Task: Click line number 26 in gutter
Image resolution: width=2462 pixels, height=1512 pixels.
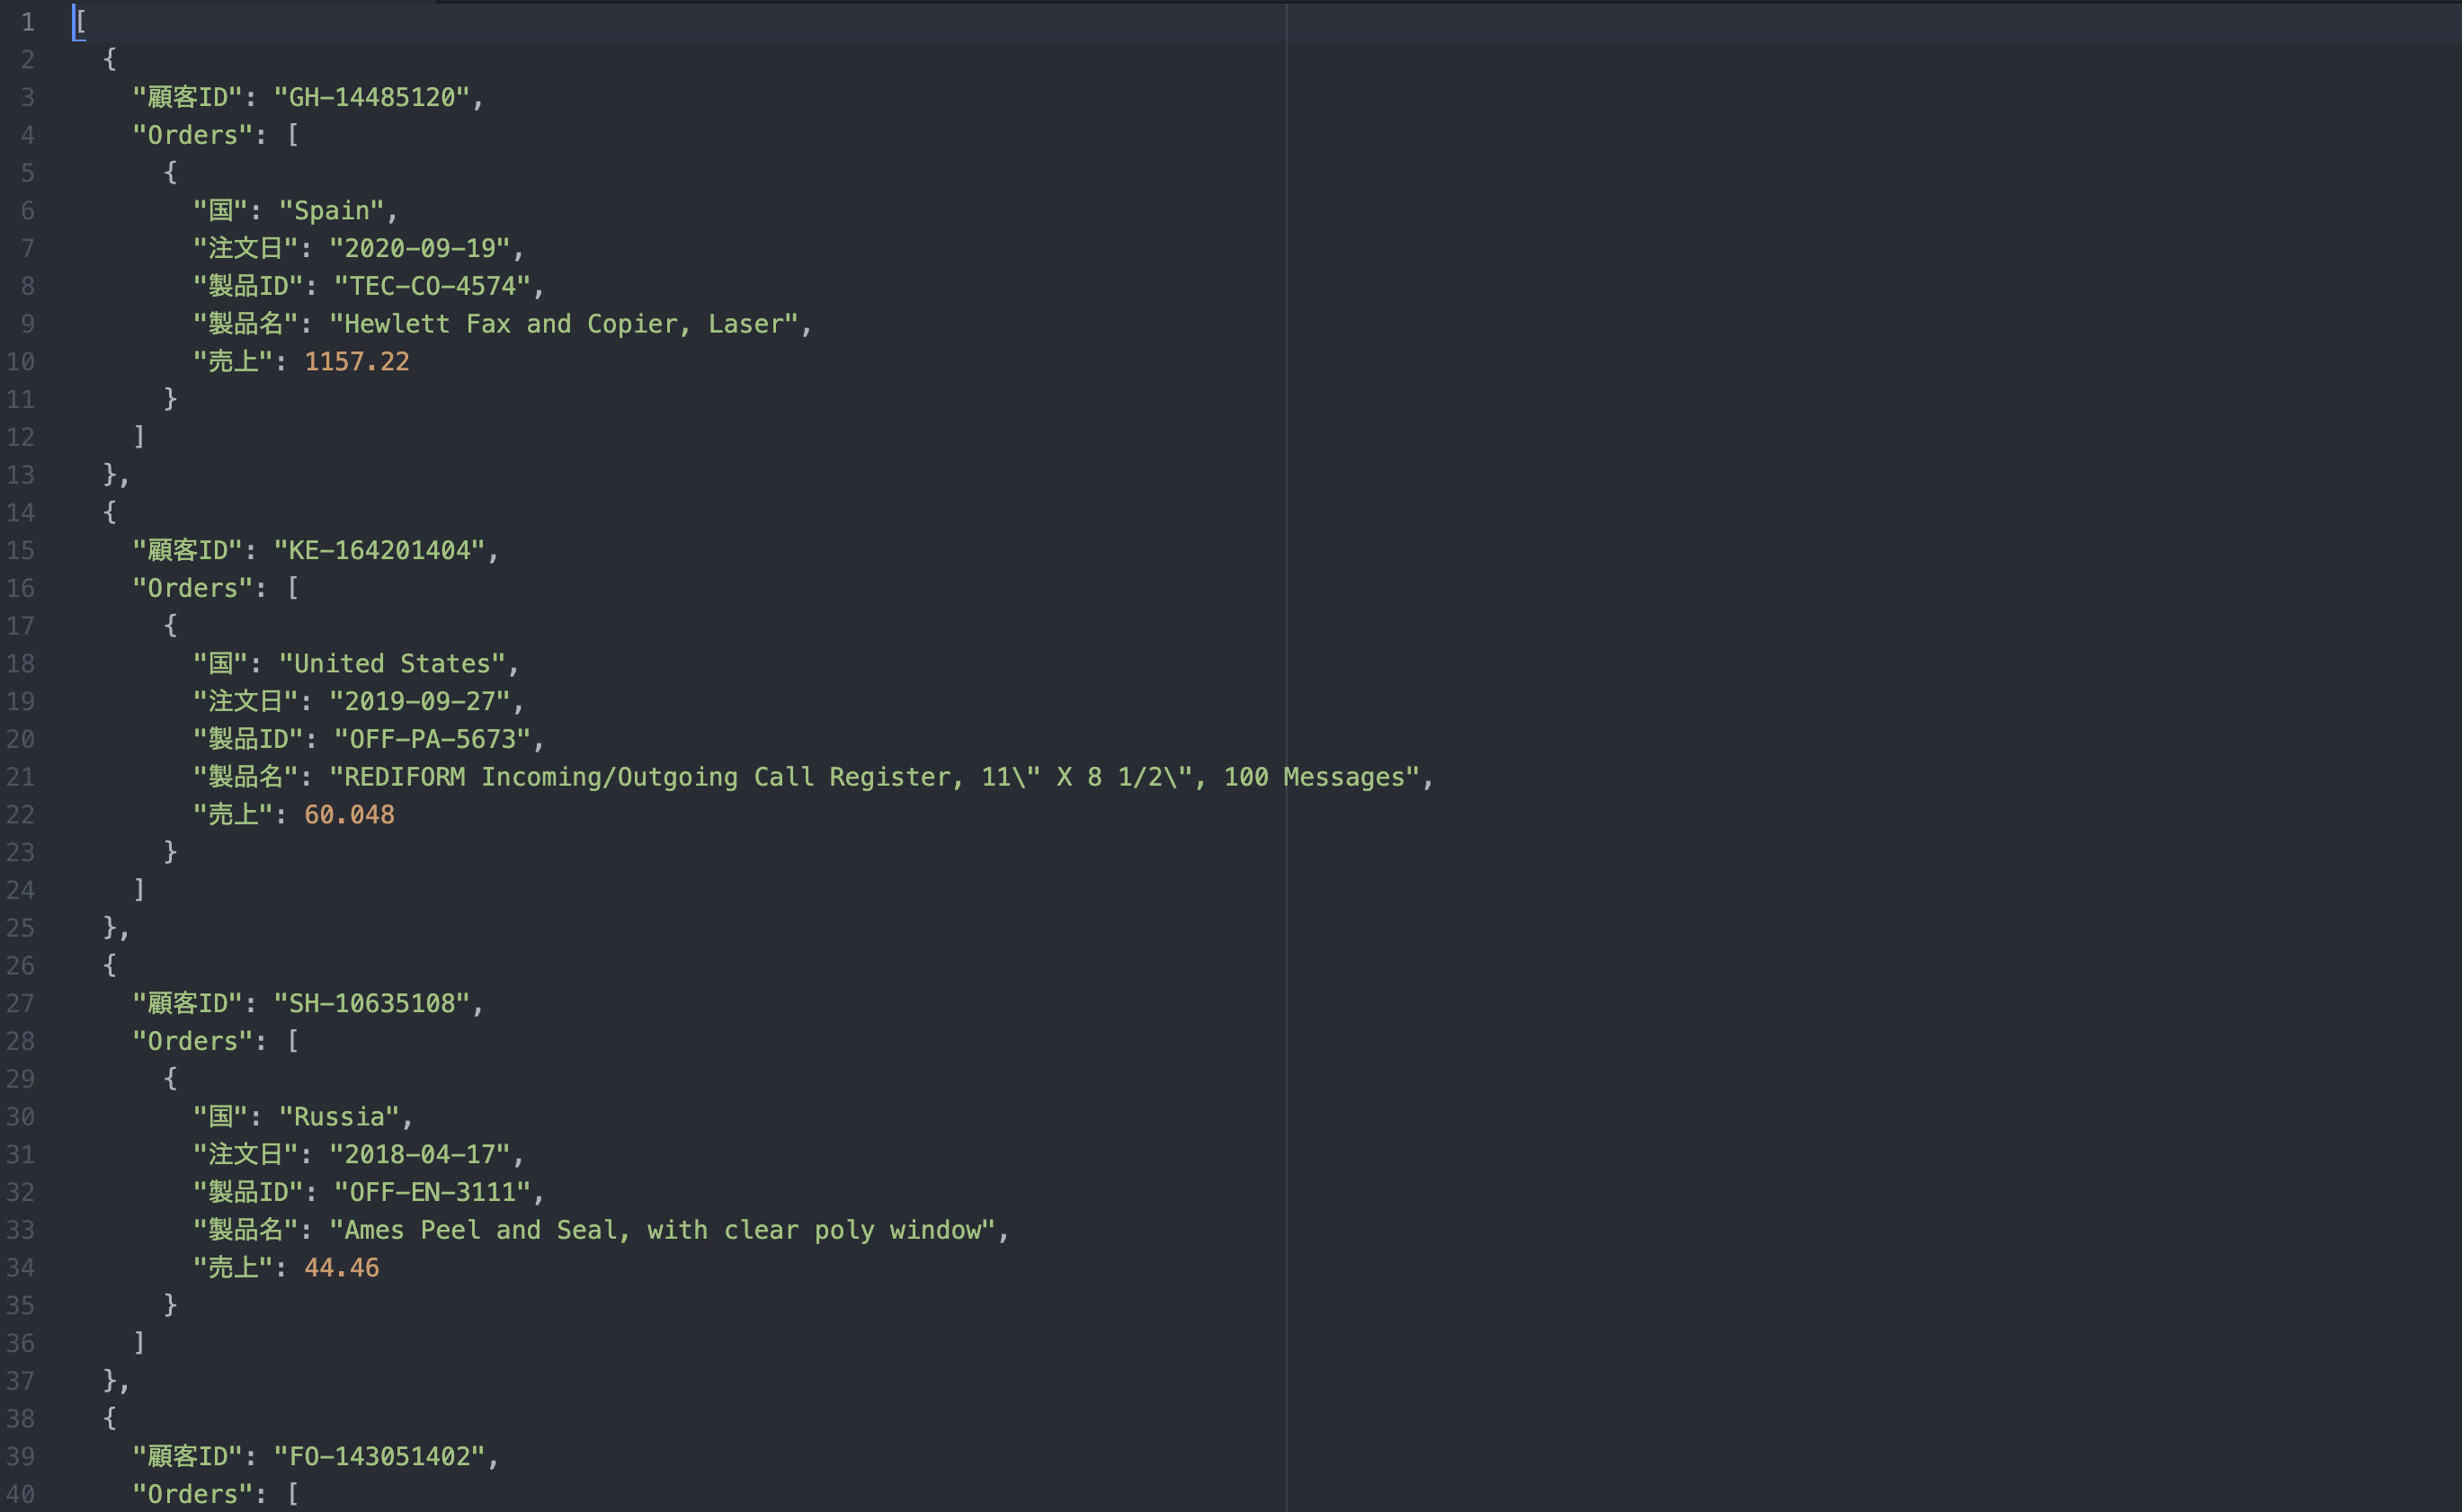Action: [20, 966]
